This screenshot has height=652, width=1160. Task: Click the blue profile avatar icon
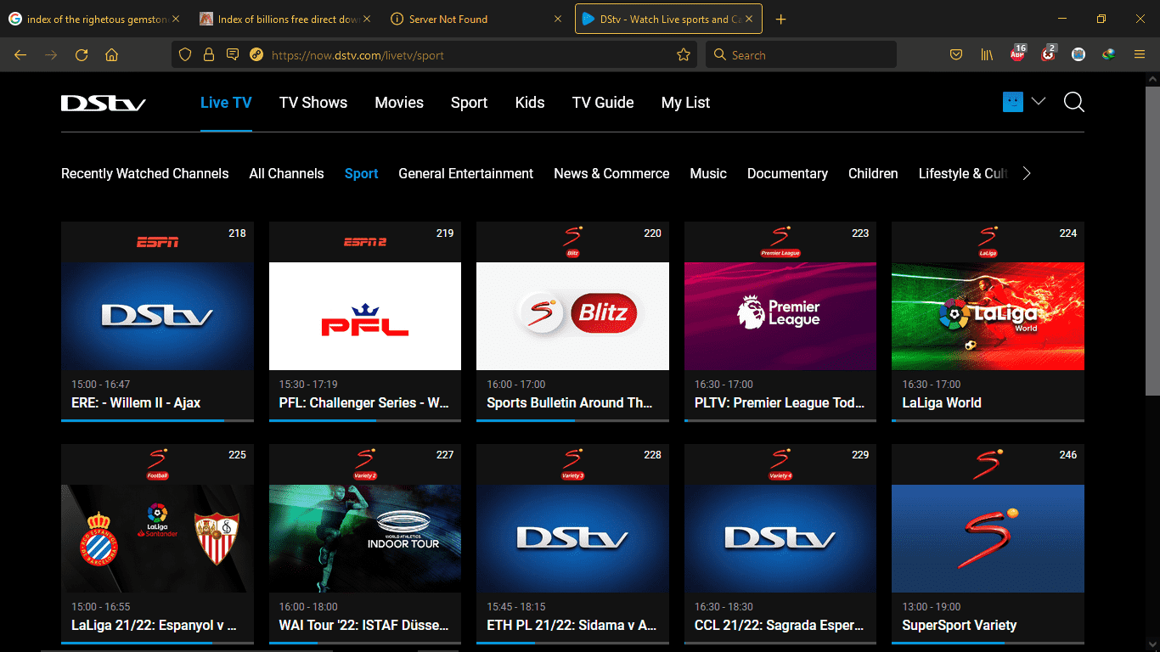[x=1013, y=102]
